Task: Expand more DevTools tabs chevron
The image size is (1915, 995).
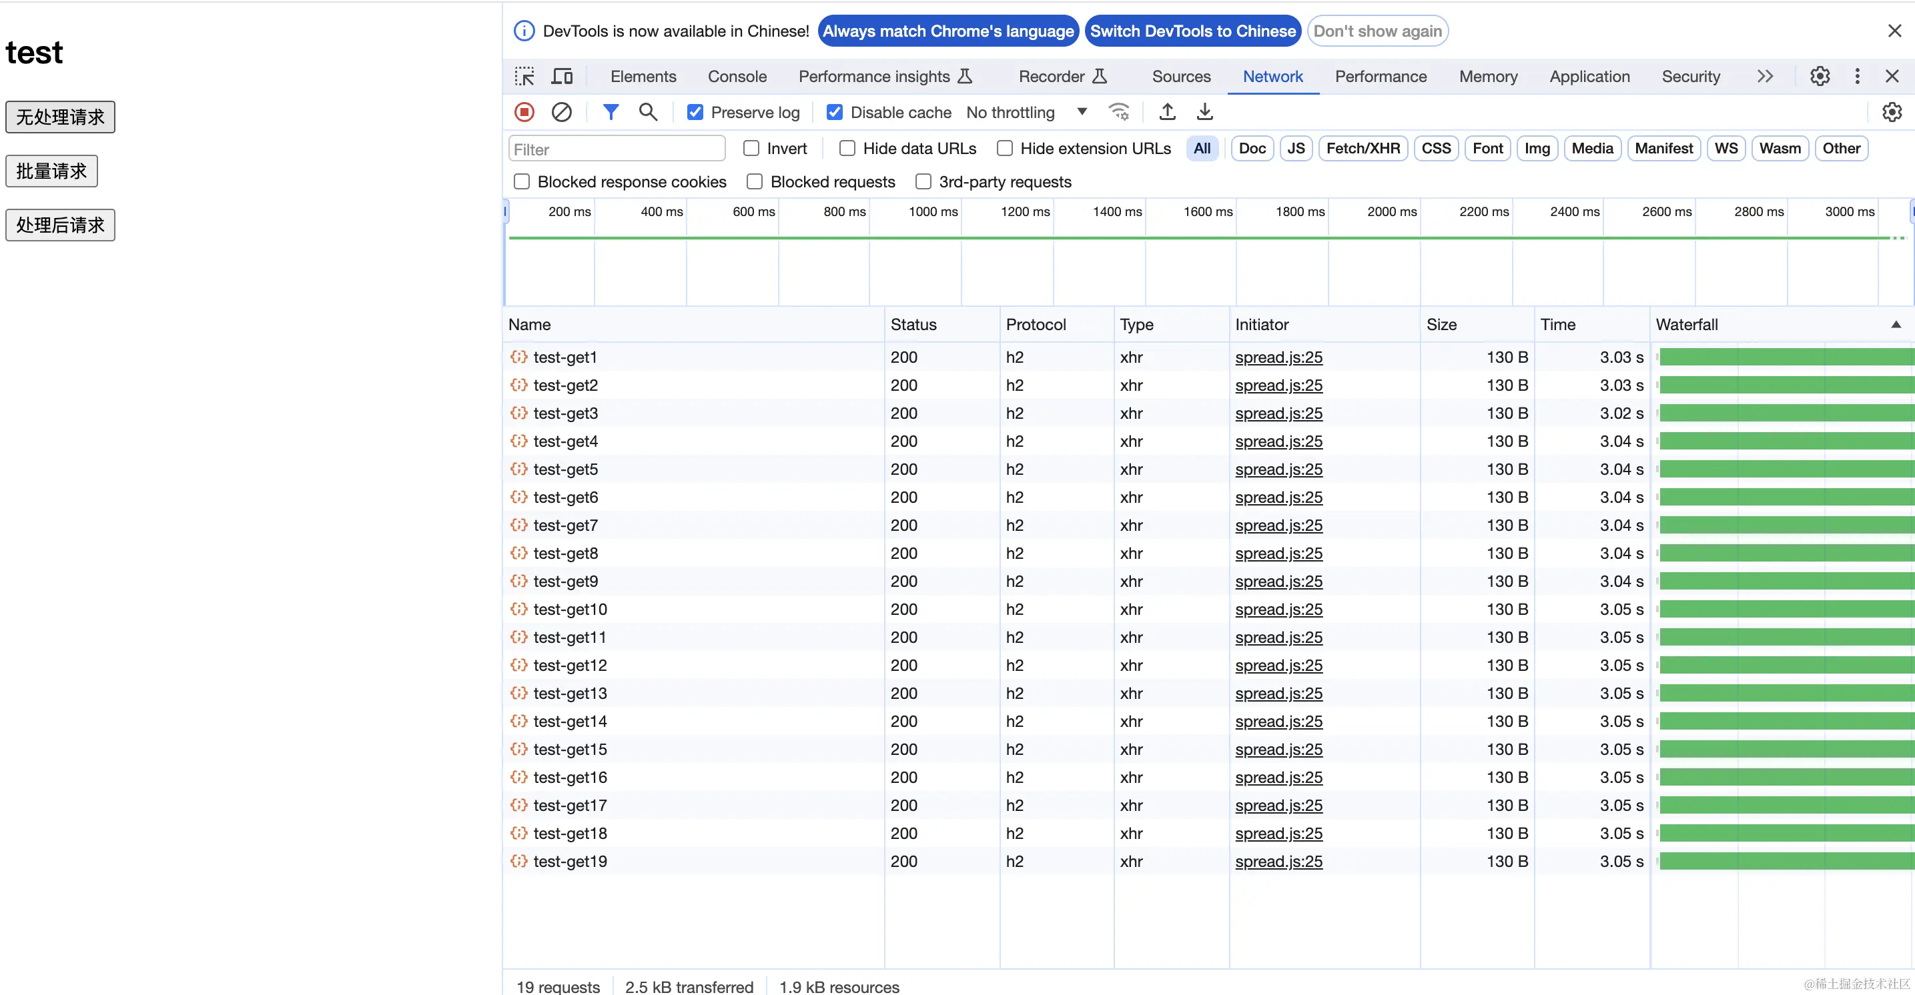Action: pos(1765,77)
